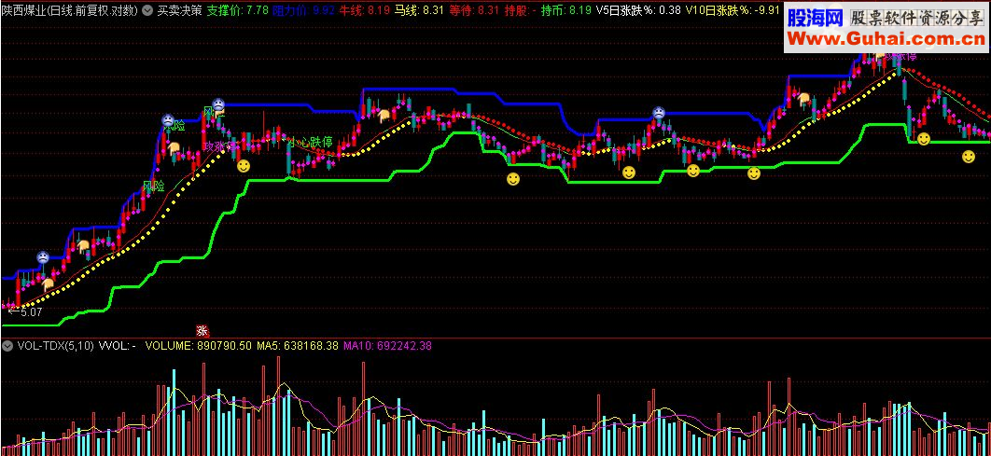Click the 马线: 8.31 value
Screen dimensions: 991x456
pos(418,10)
